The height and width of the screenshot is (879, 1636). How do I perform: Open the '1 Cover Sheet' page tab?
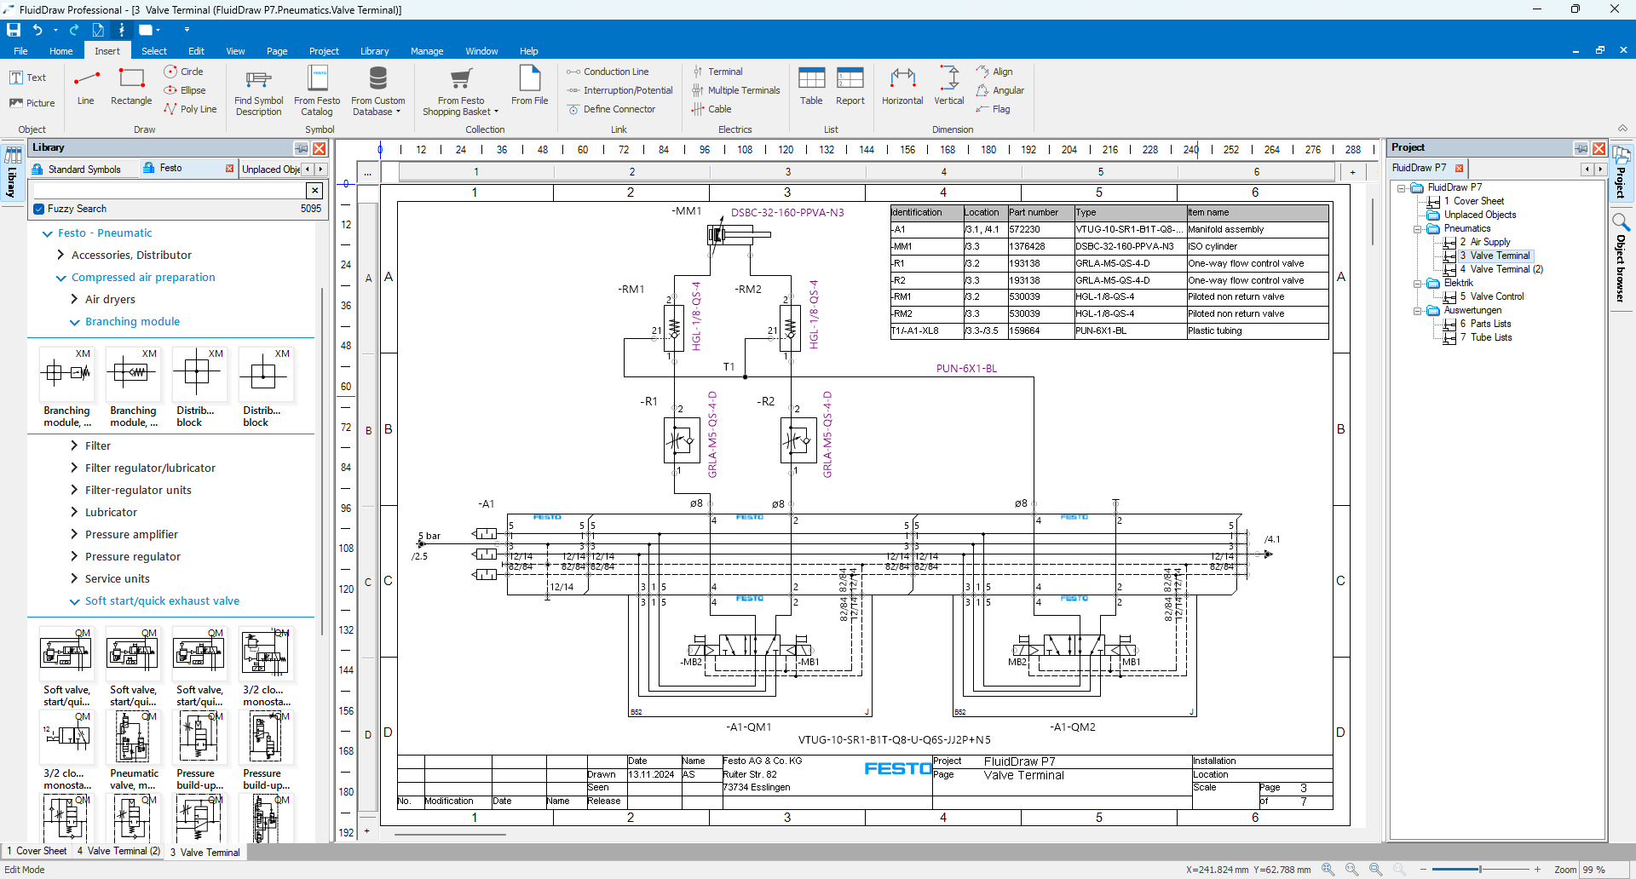(37, 852)
